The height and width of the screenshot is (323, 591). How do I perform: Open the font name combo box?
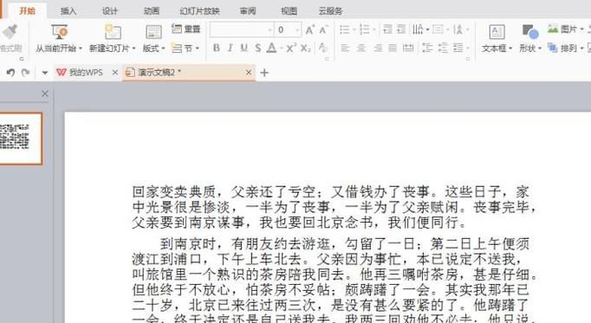pyautogui.click(x=241, y=29)
